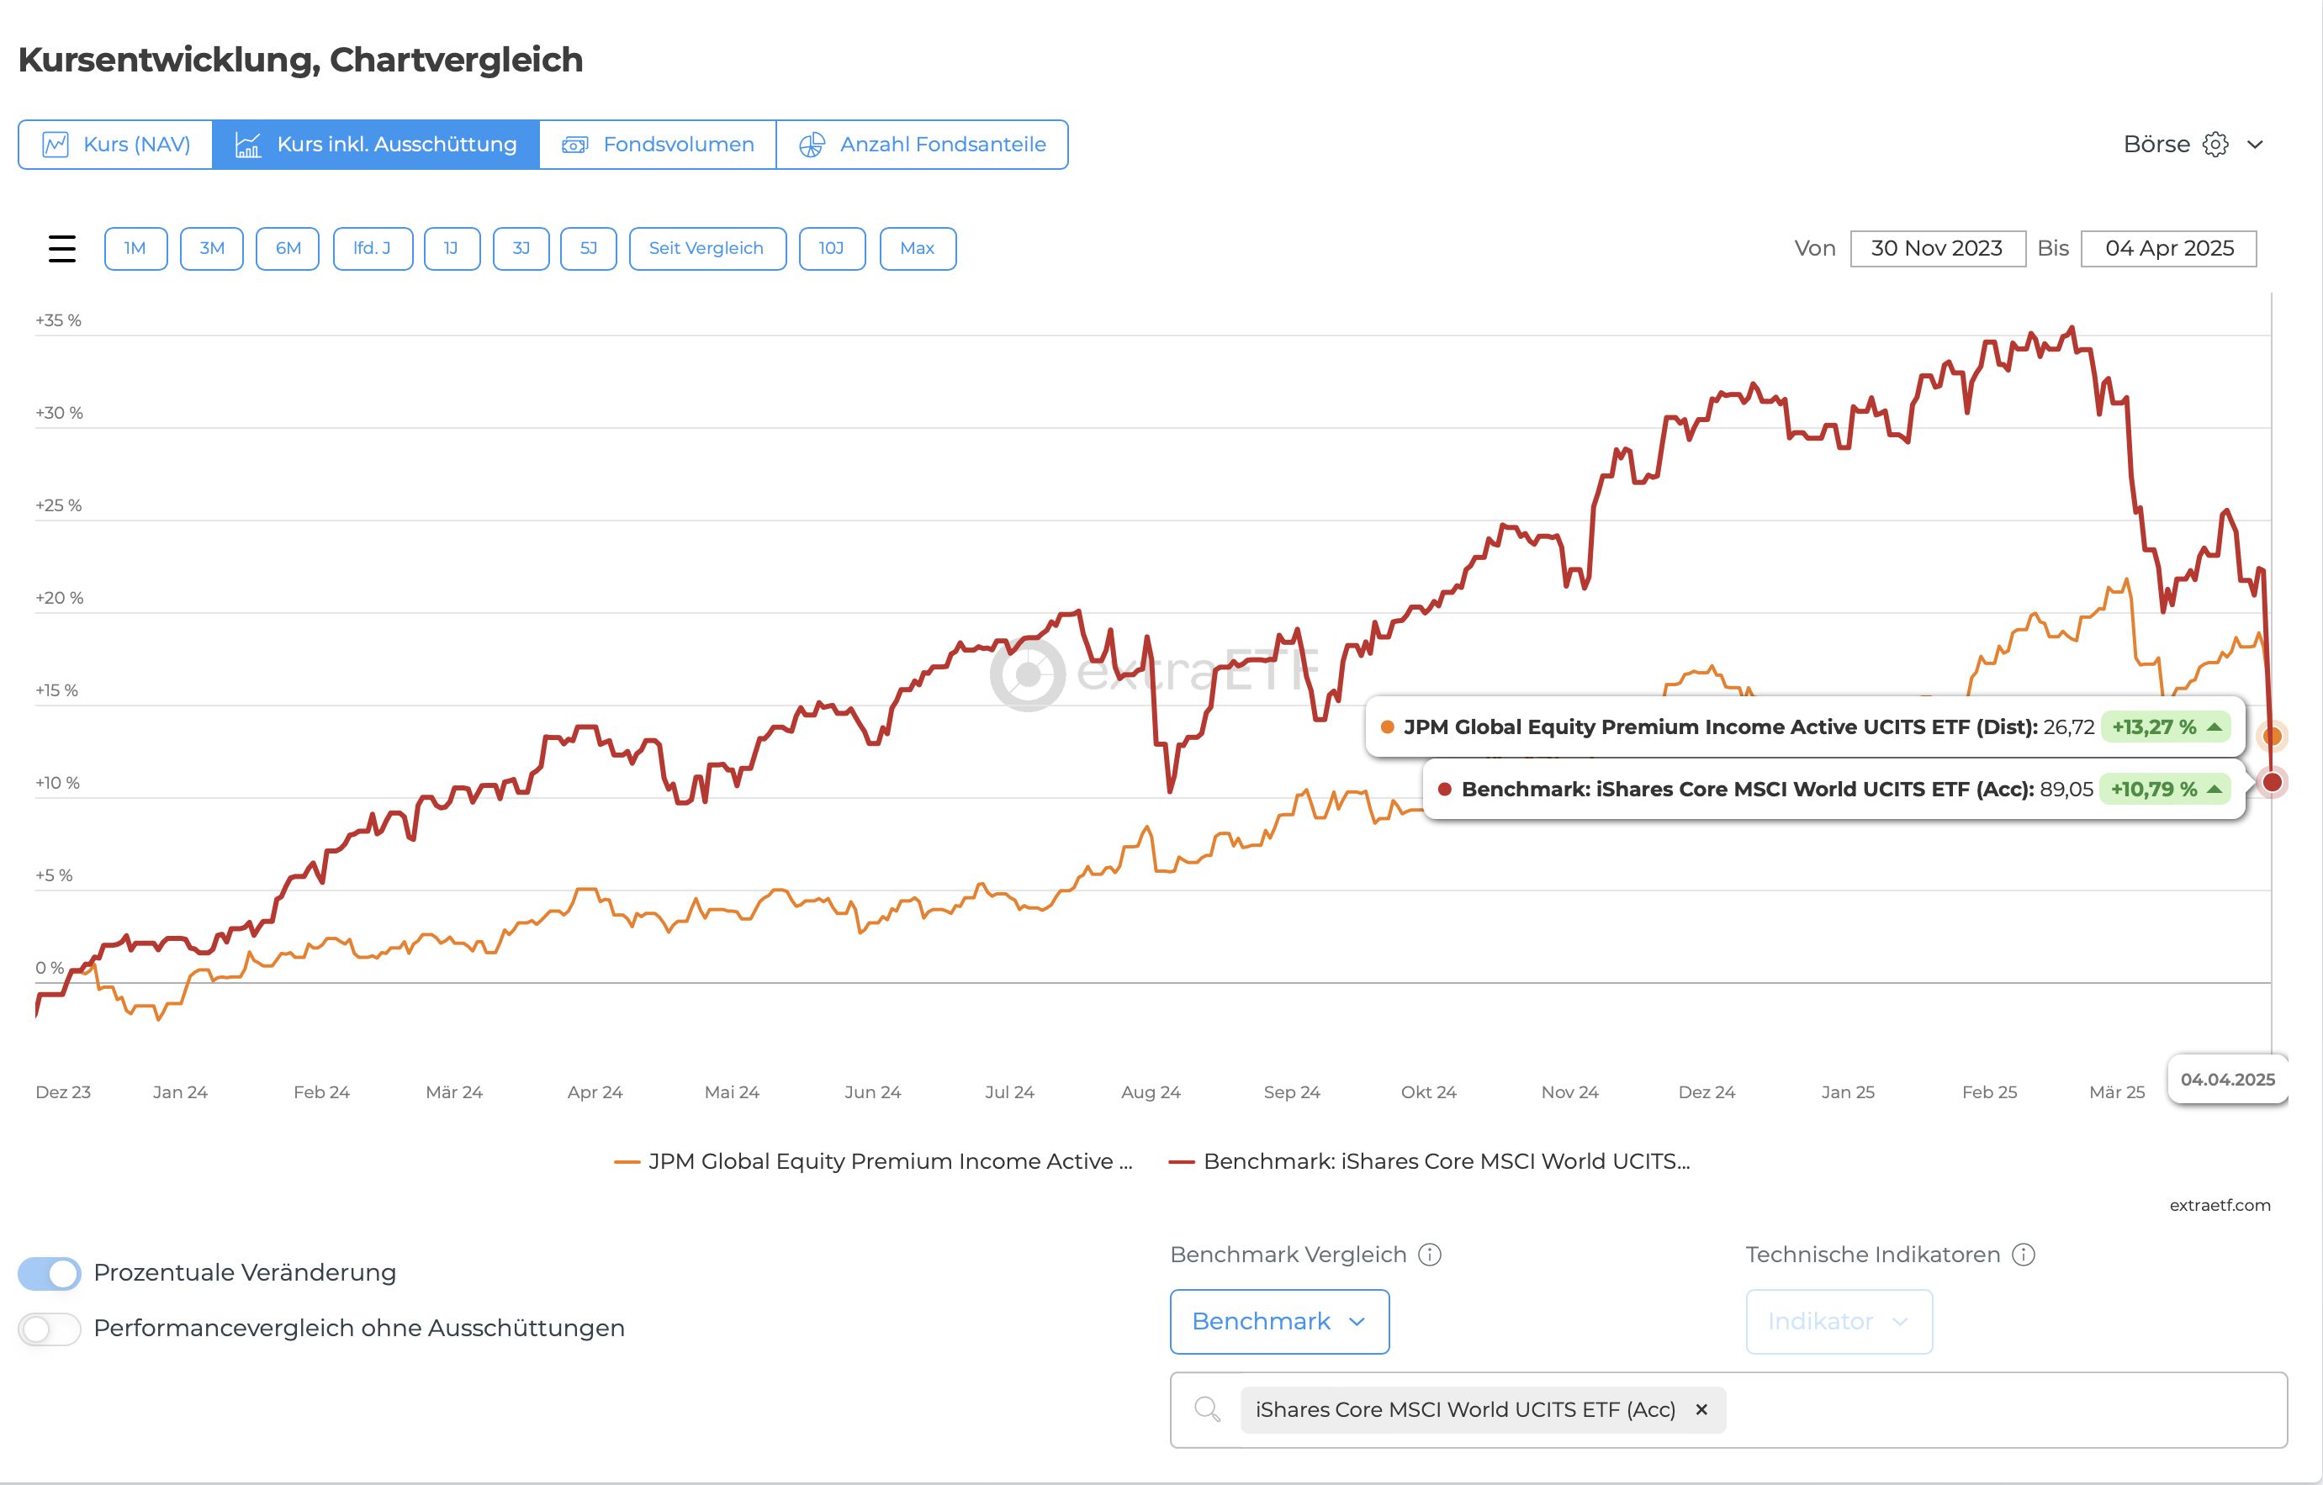This screenshot has height=1485, width=2323.
Task: Click the search magnifier in benchmark field
Action: click(x=1207, y=1410)
